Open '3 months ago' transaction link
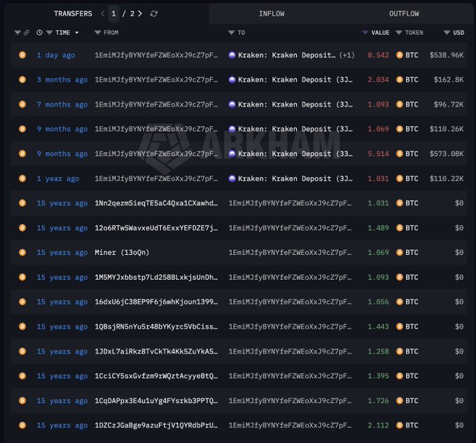Viewport: 476px width, 443px height. pyautogui.click(x=62, y=80)
